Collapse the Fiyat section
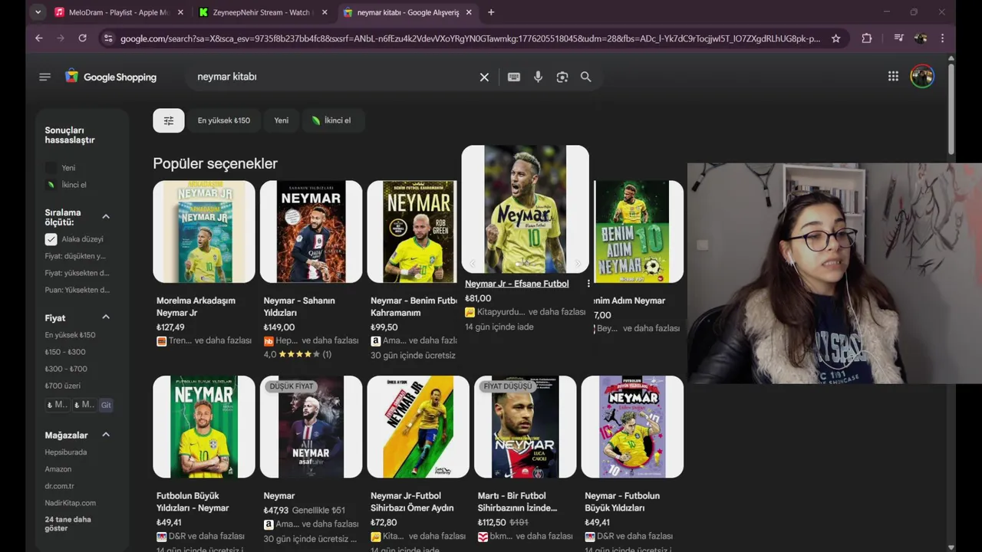The width and height of the screenshot is (982, 552). pos(106,317)
